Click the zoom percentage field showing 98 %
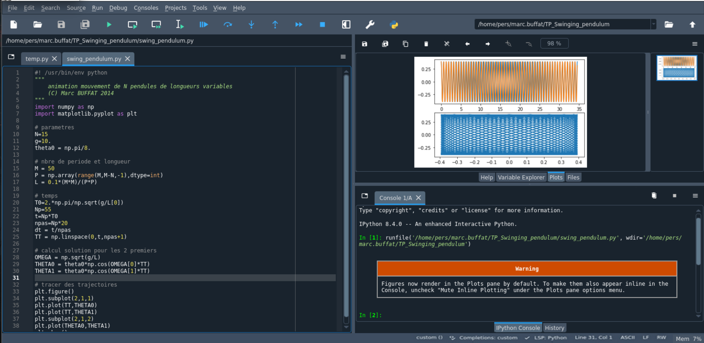Image resolution: width=704 pixels, height=343 pixels. pyautogui.click(x=554, y=44)
